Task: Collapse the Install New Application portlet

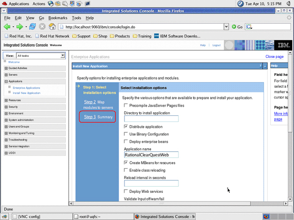Action: [265, 66]
